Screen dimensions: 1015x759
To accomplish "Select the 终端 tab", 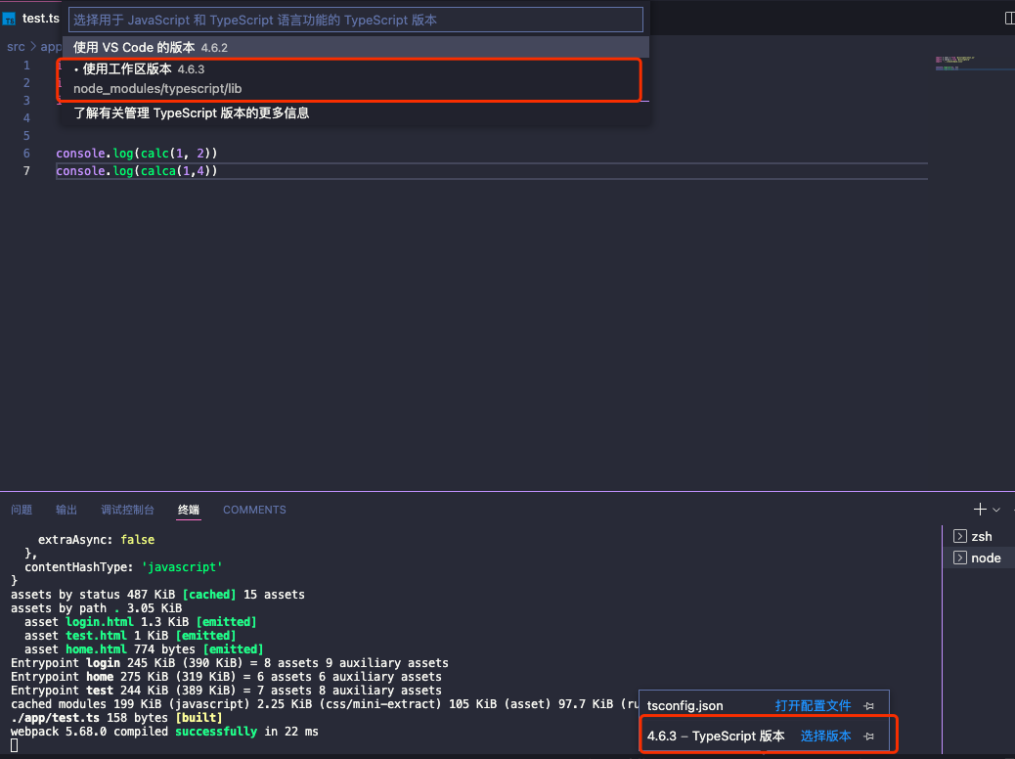I will pyautogui.click(x=189, y=510).
